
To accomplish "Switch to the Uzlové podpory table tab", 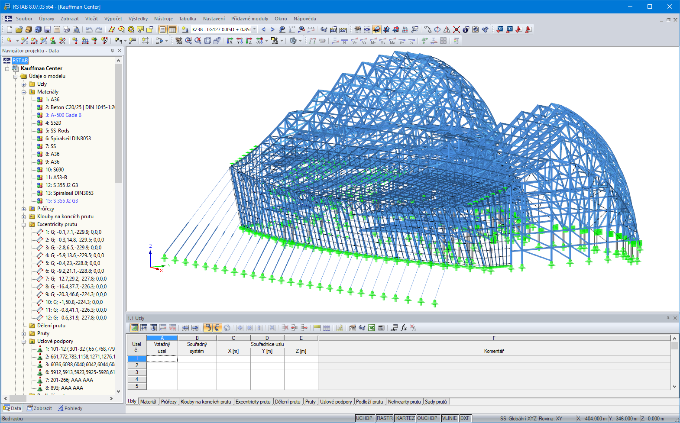I will coord(336,402).
